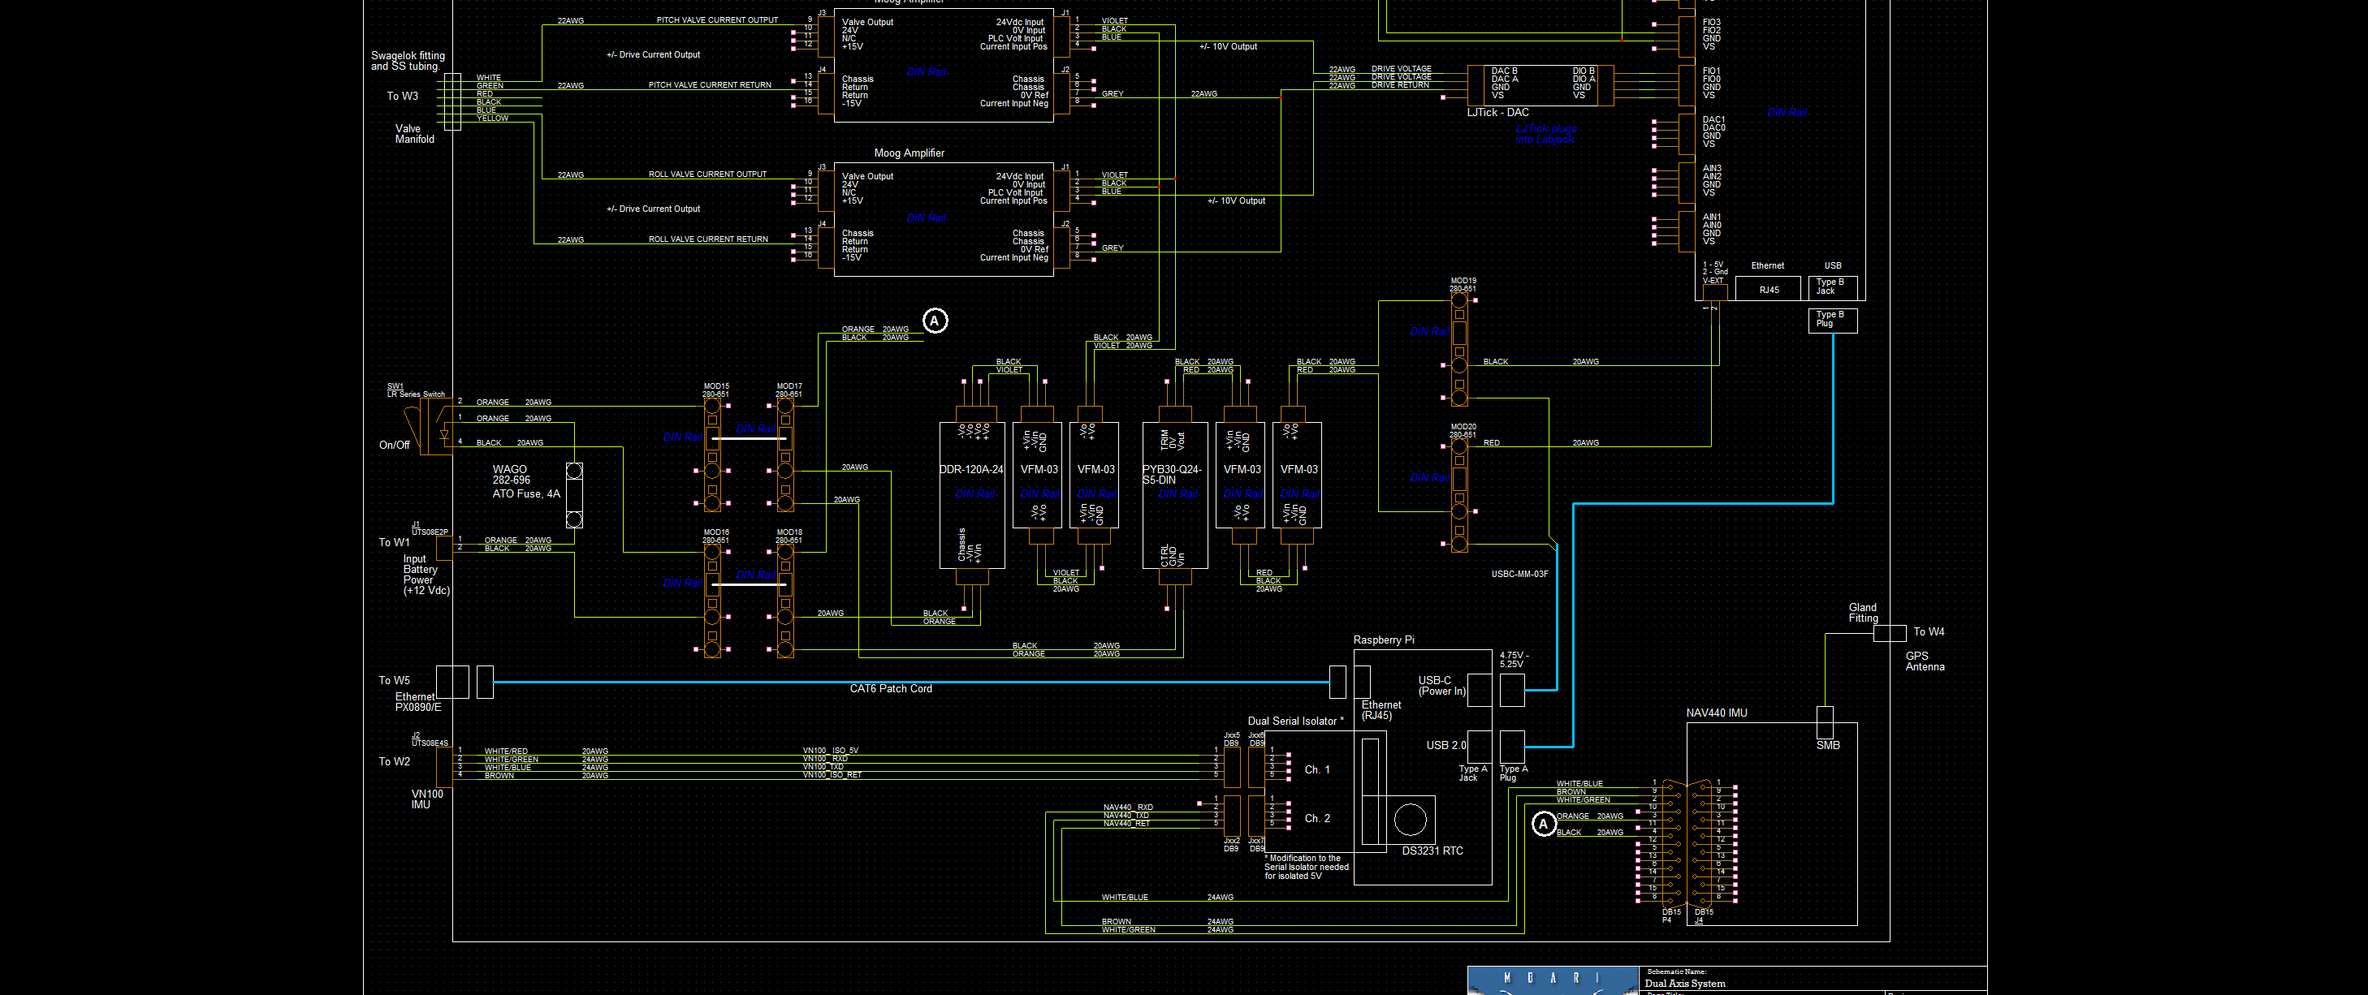The height and width of the screenshot is (995, 2368).
Task: Select the "J2 UTS08E4S" connector label
Action: tap(430, 739)
